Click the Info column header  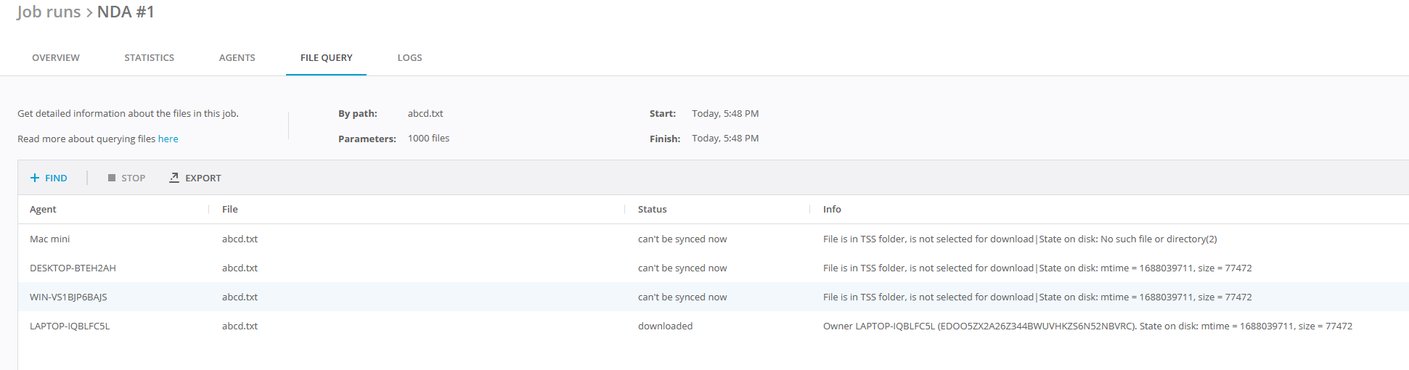pos(832,209)
